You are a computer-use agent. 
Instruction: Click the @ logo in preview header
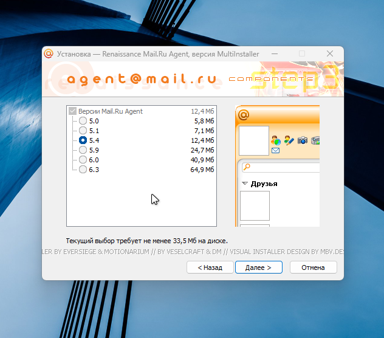click(x=244, y=115)
